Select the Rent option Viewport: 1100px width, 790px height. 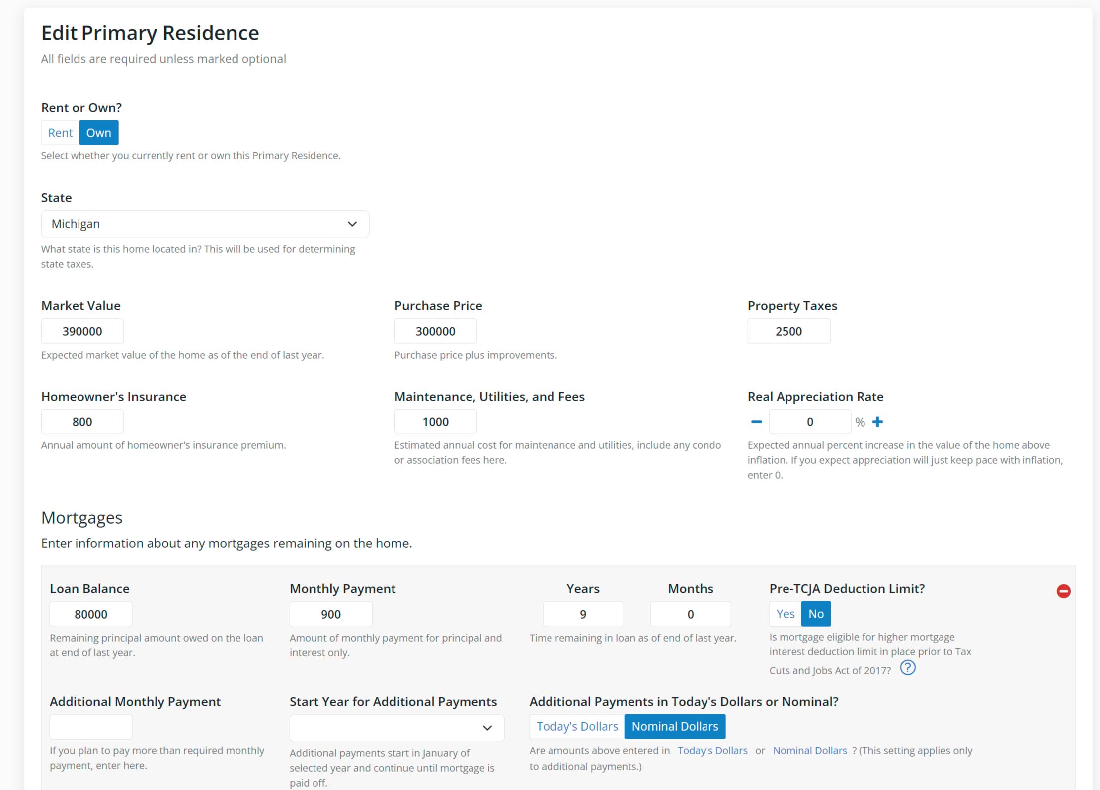click(x=60, y=133)
